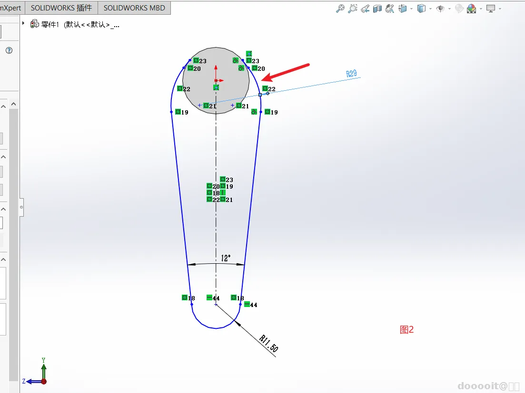Open the Display Style dropdown arrow
The image size is (525, 393).
pos(431,9)
